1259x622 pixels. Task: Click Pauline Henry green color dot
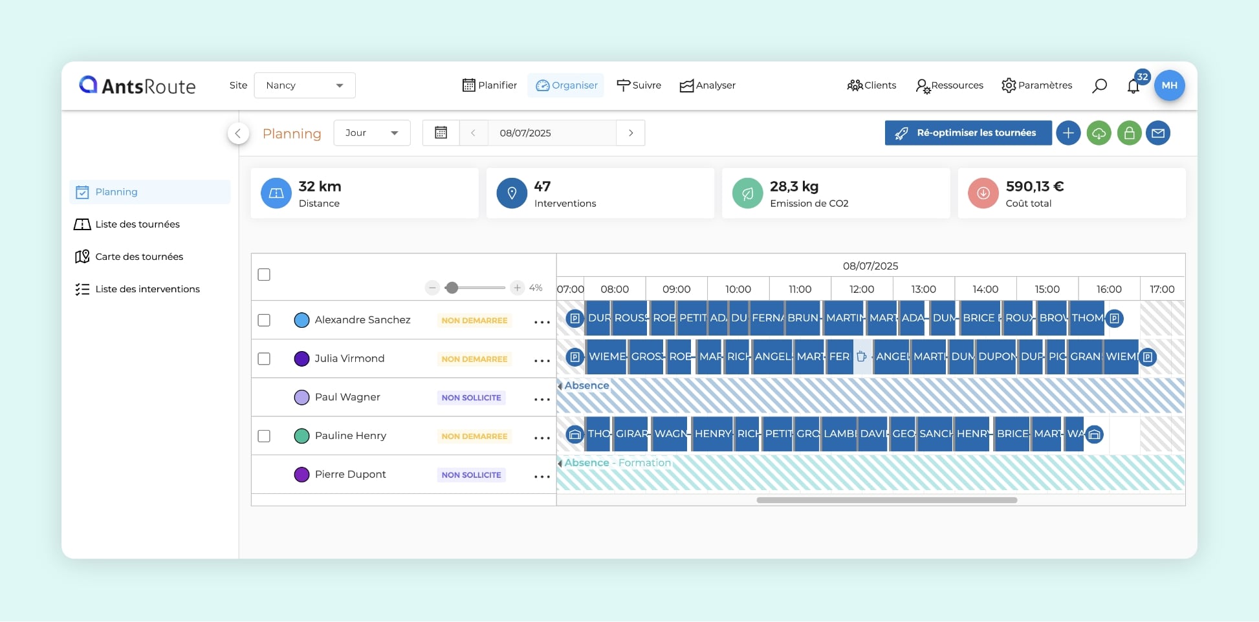coord(301,436)
